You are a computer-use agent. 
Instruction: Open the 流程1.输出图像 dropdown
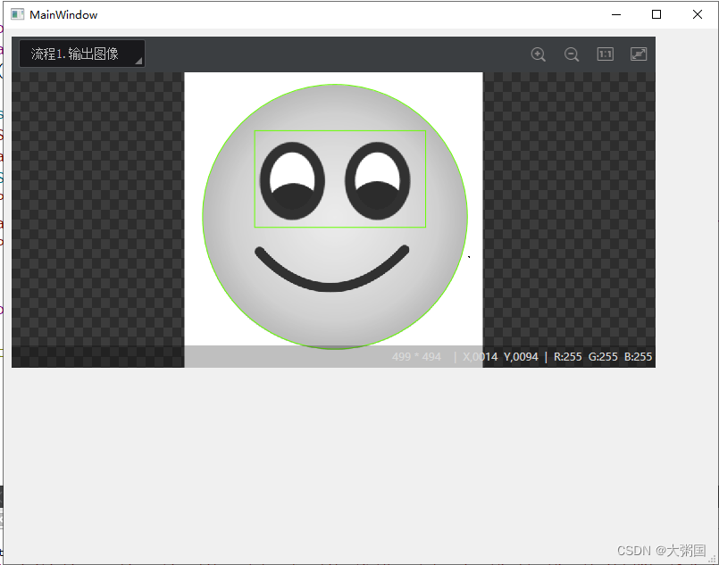click(x=82, y=54)
